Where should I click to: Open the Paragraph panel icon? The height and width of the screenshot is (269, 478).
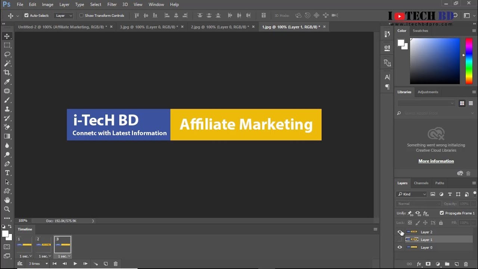387,87
